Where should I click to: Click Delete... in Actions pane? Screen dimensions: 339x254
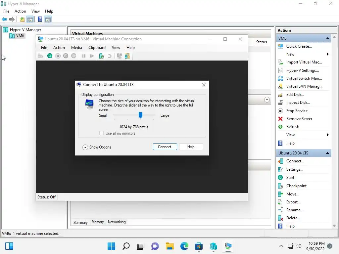(x=293, y=218)
